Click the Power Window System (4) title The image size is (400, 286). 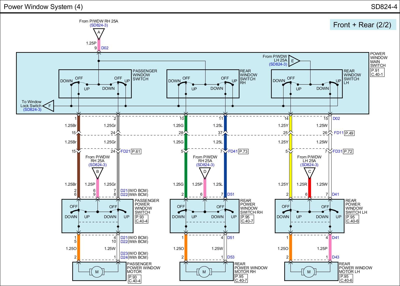point(43,7)
